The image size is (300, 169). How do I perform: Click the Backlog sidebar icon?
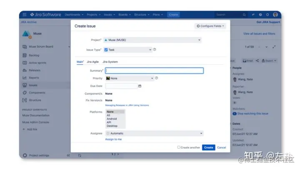pos(25,55)
